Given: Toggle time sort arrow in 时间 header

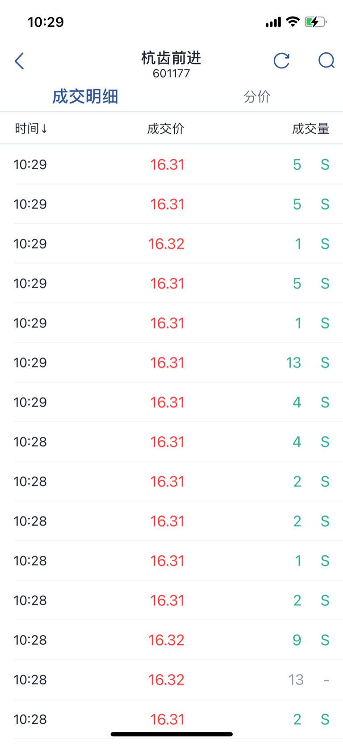Looking at the screenshot, I should pyautogui.click(x=44, y=129).
